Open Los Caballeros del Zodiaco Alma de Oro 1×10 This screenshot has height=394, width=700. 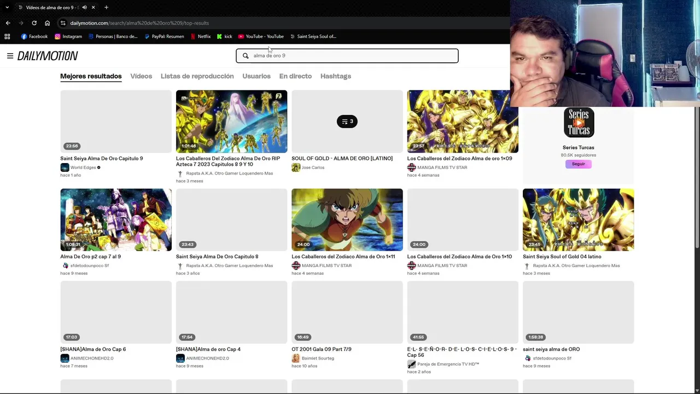point(459,257)
